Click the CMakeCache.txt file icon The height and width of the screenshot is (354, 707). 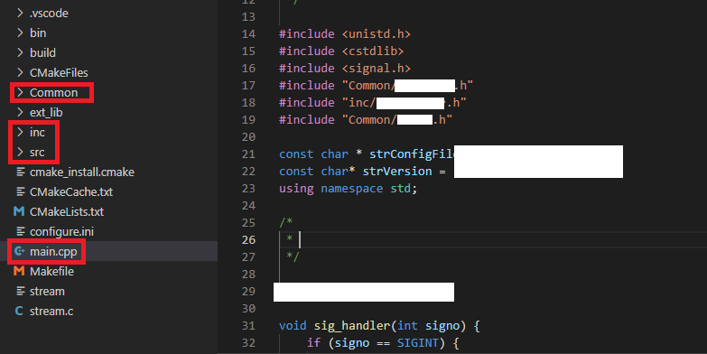[20, 191]
